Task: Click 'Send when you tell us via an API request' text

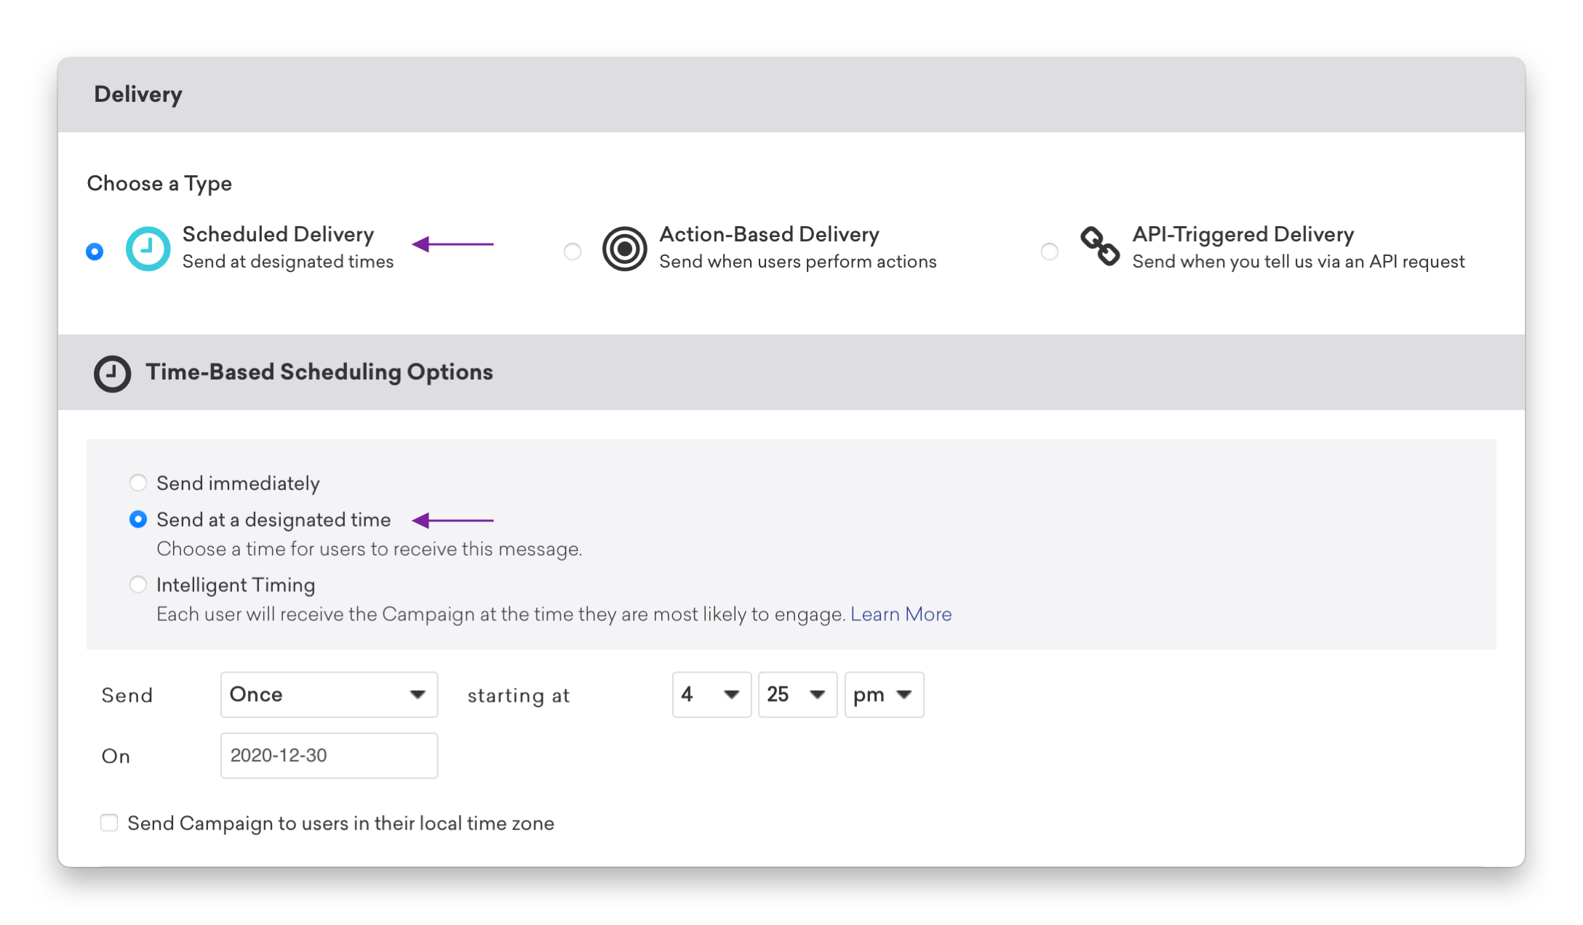Action: click(1299, 262)
